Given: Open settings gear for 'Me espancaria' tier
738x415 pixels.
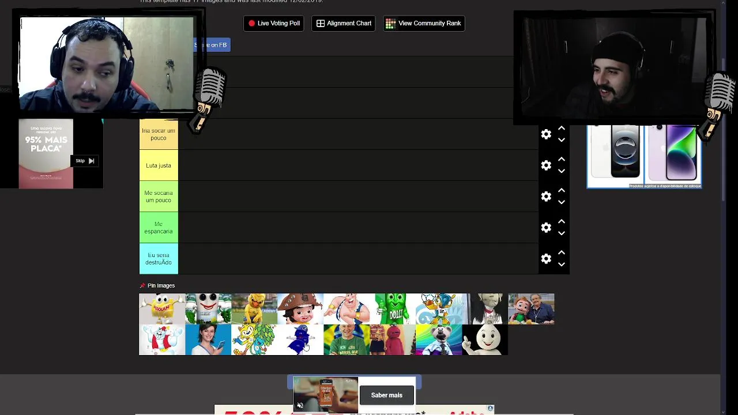Looking at the screenshot, I should 546,228.
